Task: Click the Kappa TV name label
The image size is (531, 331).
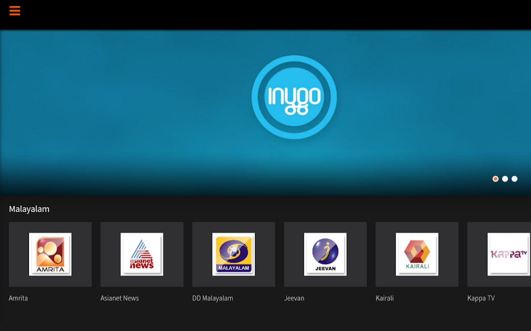Action: coord(481,298)
